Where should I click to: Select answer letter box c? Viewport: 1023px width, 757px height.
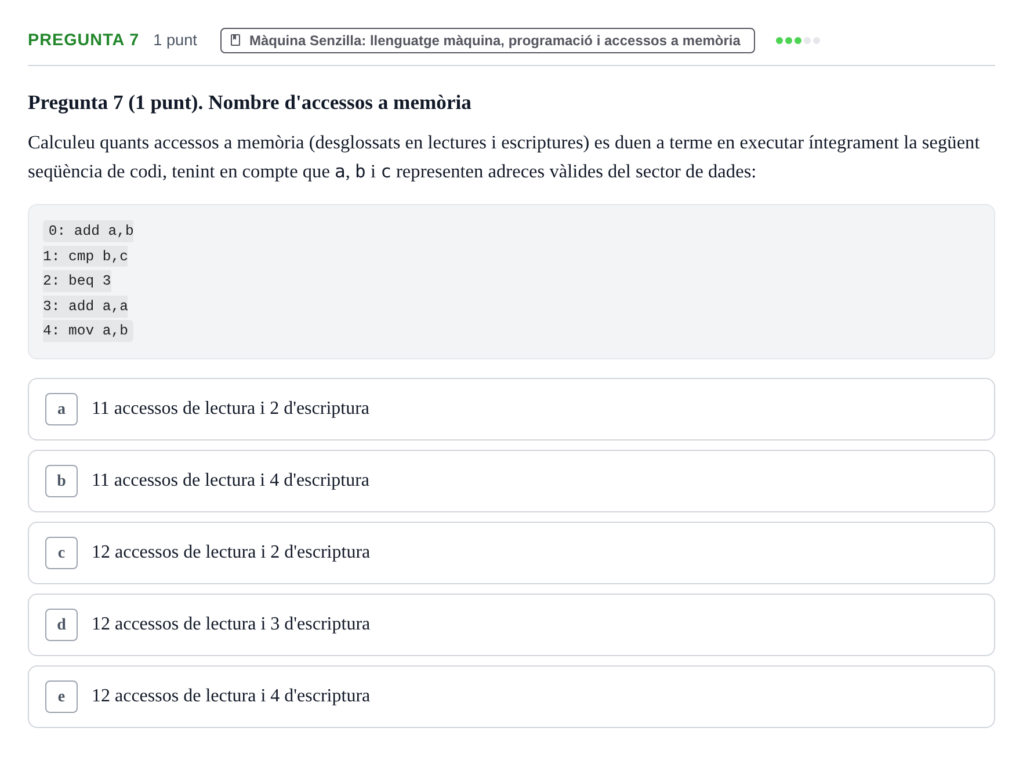click(x=61, y=553)
